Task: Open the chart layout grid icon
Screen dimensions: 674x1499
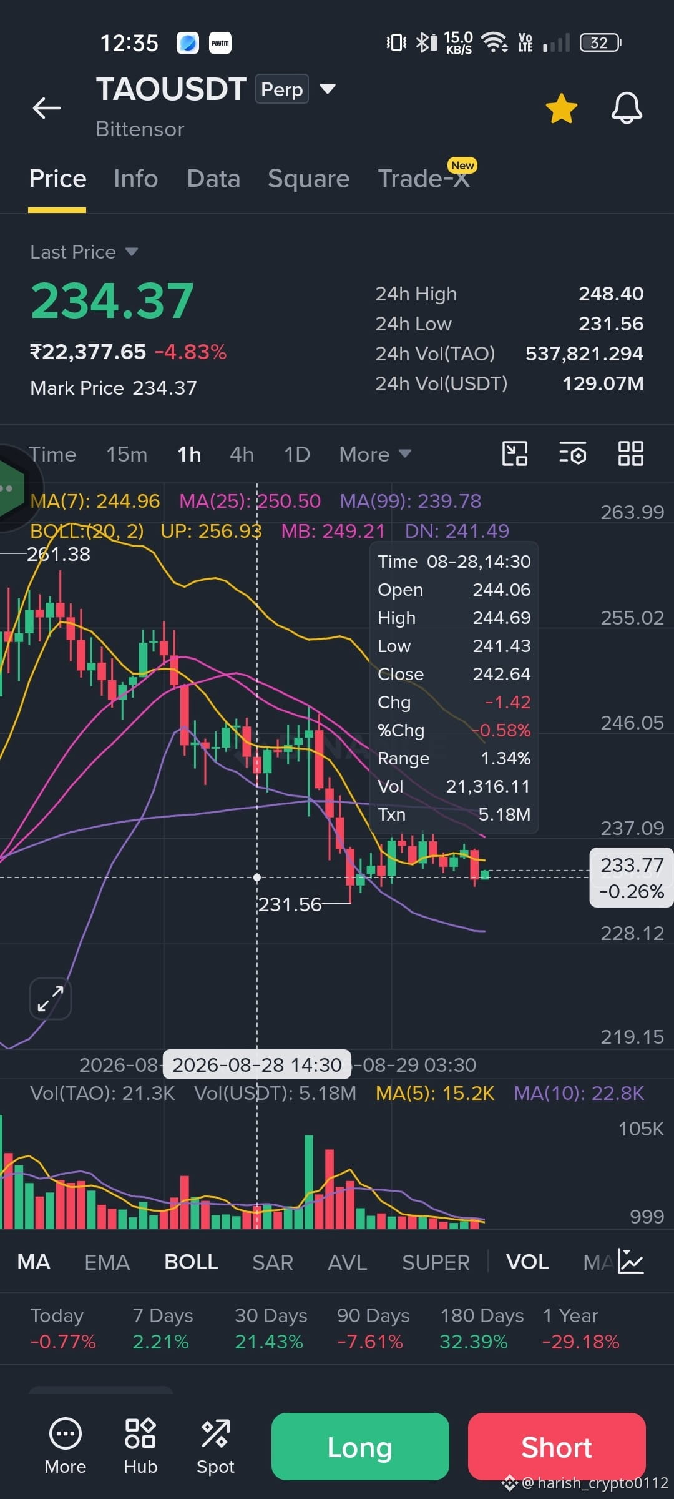Action: (x=630, y=453)
